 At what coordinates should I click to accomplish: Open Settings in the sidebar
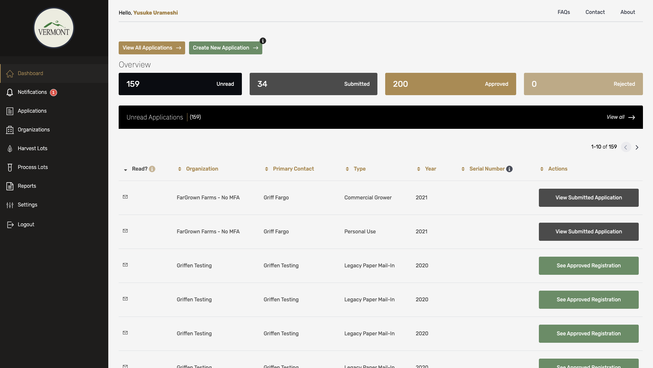pos(54,205)
